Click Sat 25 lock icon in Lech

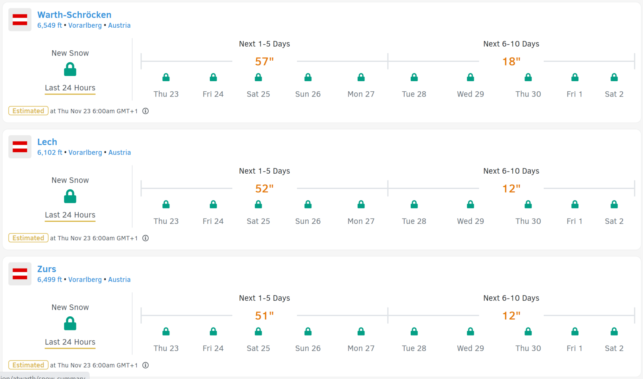tap(258, 204)
